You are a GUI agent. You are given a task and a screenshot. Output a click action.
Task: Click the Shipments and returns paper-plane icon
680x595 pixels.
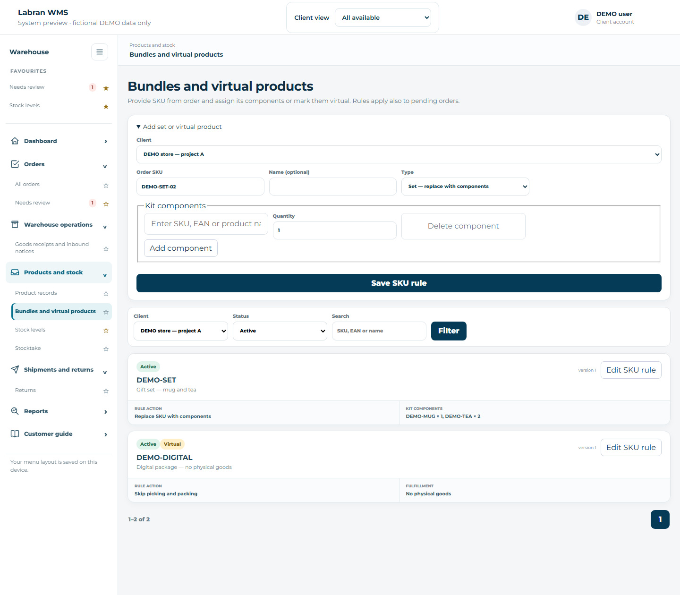click(15, 369)
